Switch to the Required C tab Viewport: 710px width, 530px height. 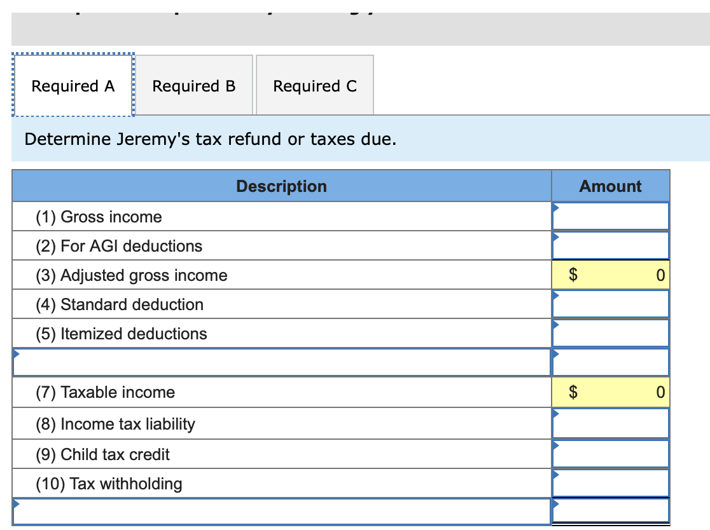(315, 85)
